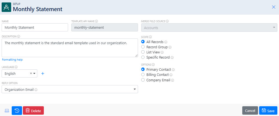Click into the Name input field

pyautogui.click(x=35, y=27)
